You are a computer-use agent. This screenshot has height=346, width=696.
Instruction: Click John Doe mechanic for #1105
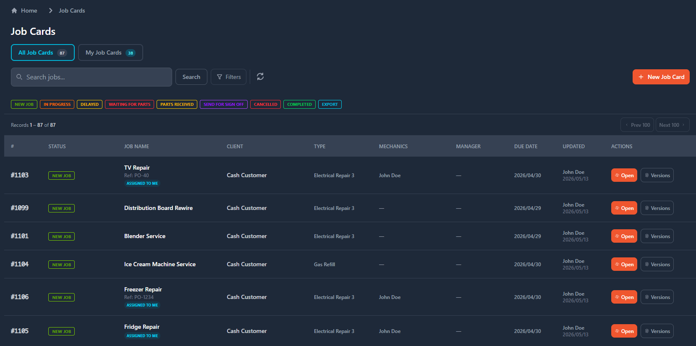pos(390,331)
